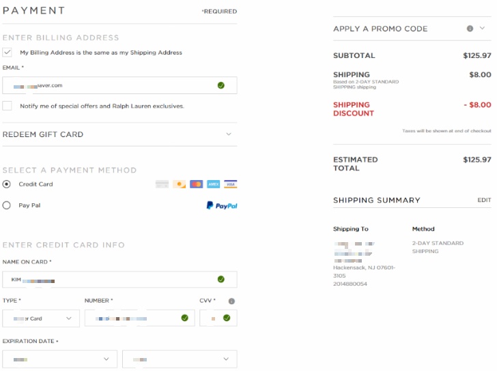Click the Mastercard icon

click(196, 184)
